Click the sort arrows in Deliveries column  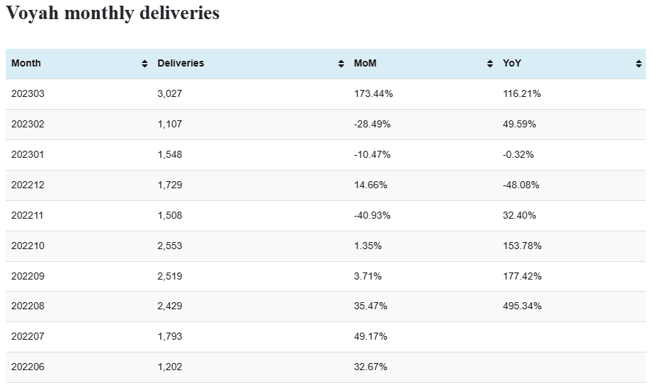click(x=341, y=64)
